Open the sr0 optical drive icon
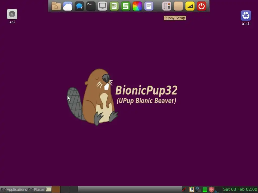Viewport: 258px width, 193px height. point(12,16)
